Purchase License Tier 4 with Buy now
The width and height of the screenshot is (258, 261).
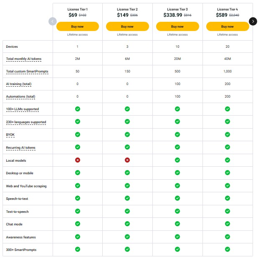pos(228,26)
